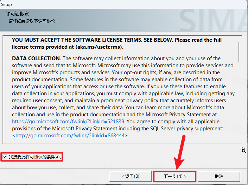Viewport: 248px width, 185px height.
Task: Click the aka.ms/useterms text in the license
Action: tap(99, 47)
